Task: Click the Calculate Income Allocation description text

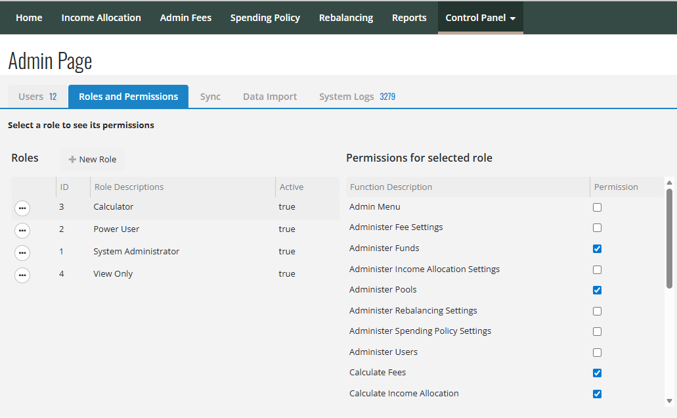Action: tap(404, 394)
